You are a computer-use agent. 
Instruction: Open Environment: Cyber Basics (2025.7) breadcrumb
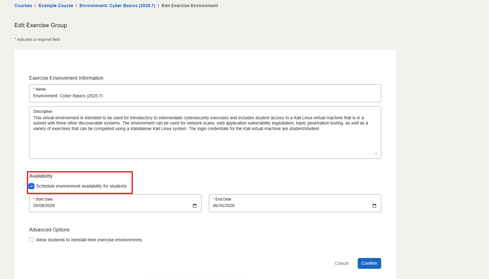(x=117, y=6)
